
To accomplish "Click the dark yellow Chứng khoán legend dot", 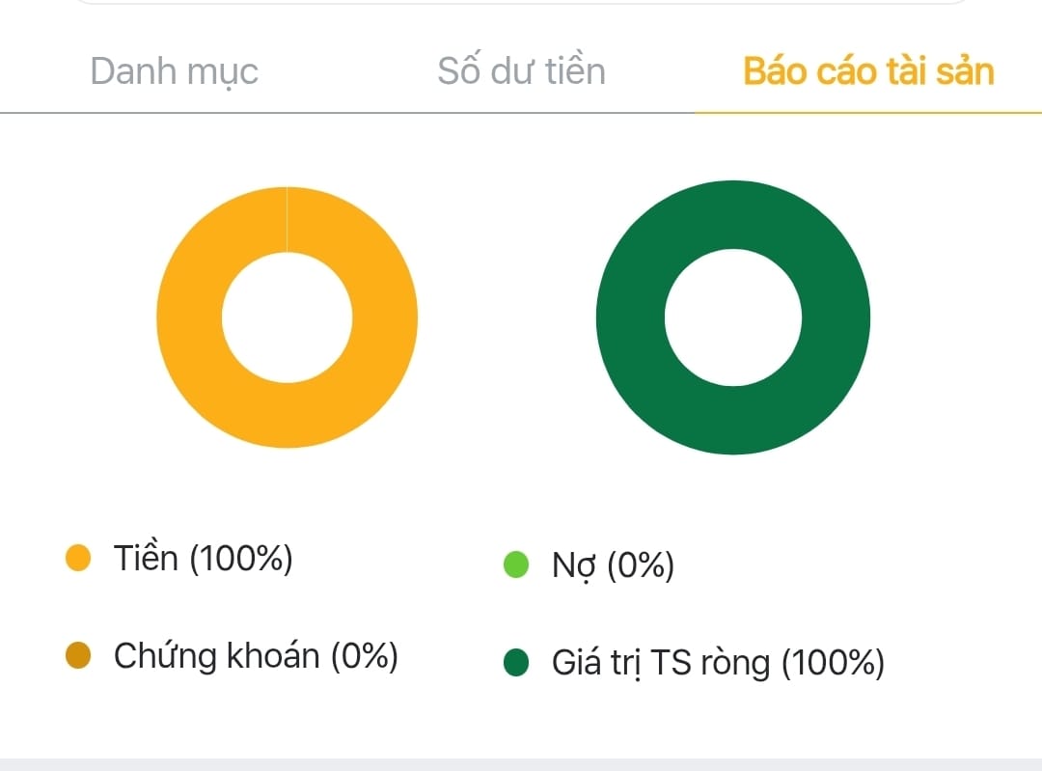I will (77, 656).
